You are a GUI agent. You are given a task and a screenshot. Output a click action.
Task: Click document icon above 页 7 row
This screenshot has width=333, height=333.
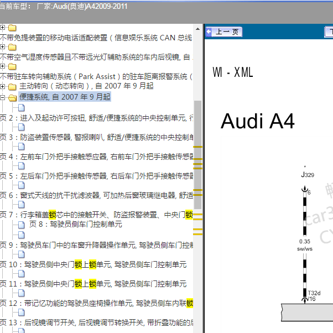[22, 205]
